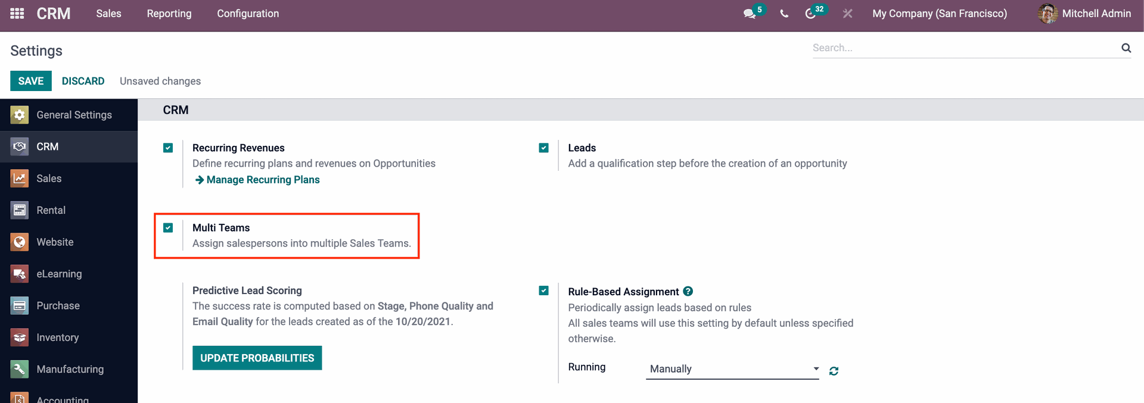Click the Manufacturing wrench sidebar icon
This screenshot has height=403, width=1144.
pyautogui.click(x=20, y=369)
